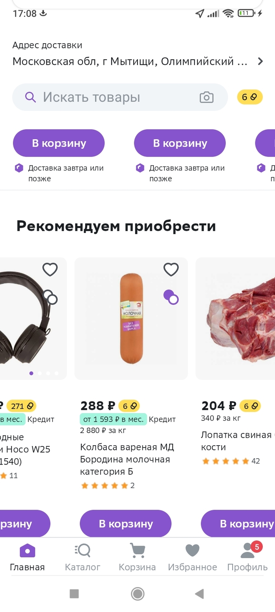Screen dimensions: 275x612
Task: Toggle compare icon on sausage card
Action: coord(171,297)
